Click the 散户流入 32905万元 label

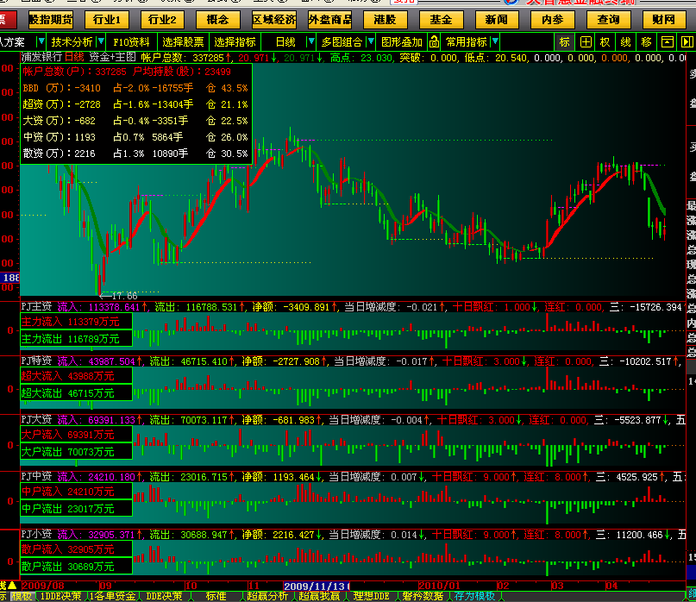pyautogui.click(x=77, y=549)
